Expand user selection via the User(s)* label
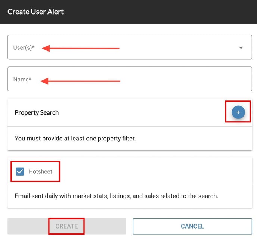This screenshot has width=257, height=239. pos(24,48)
